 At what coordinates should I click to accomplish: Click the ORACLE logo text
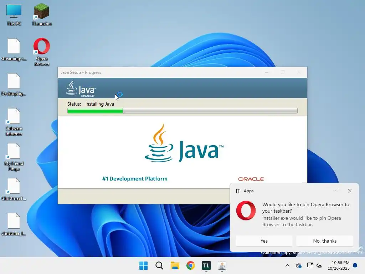[251, 179]
